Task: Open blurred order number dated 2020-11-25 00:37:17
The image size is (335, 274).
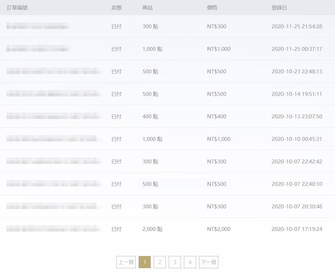Action: pyautogui.click(x=39, y=49)
